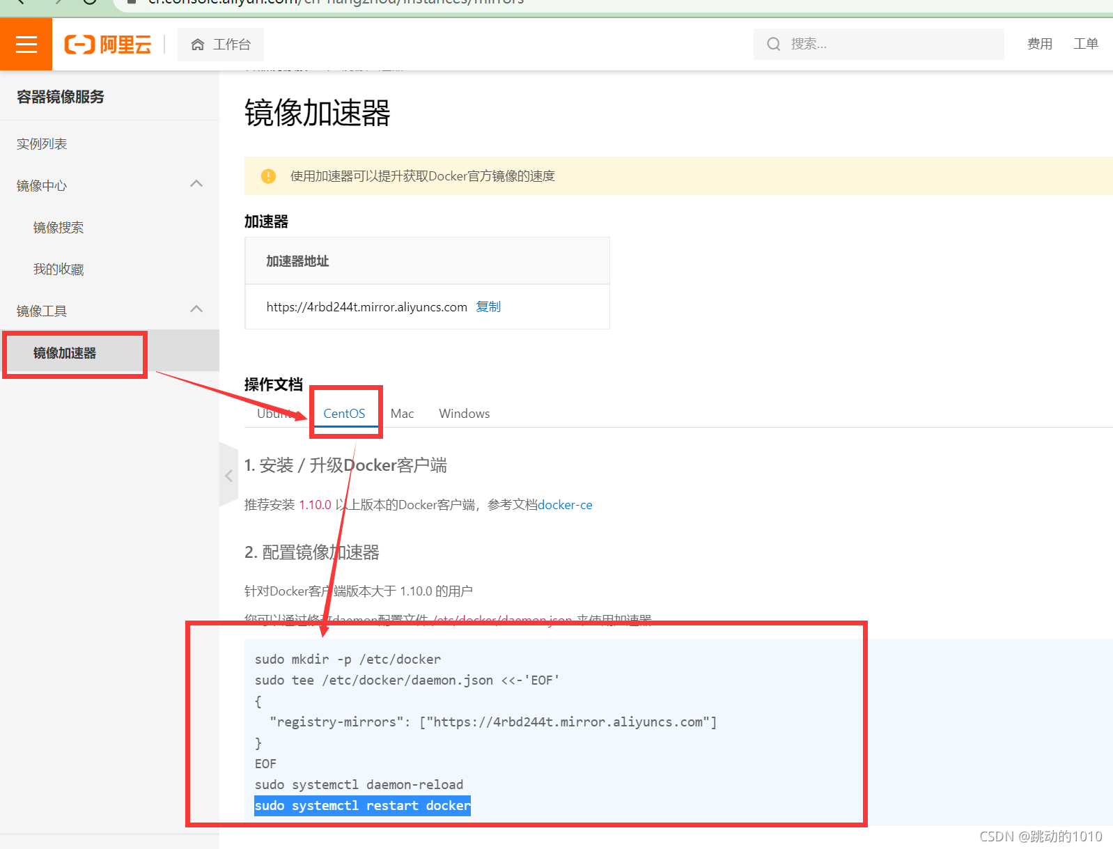Screen dimensions: 1113x849
Task: Switch to the CentOS tab
Action: pyautogui.click(x=344, y=413)
